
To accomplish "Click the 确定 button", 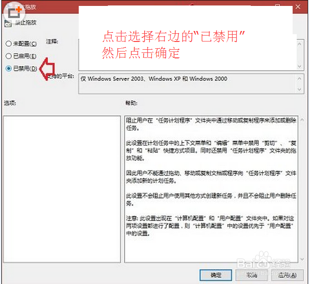I will (216, 275).
